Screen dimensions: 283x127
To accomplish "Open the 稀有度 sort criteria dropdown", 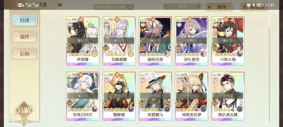I will coord(254,7).
